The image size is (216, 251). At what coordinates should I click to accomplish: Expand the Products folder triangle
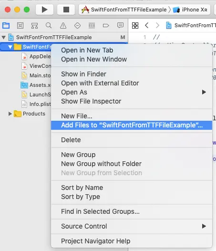pos(10,114)
